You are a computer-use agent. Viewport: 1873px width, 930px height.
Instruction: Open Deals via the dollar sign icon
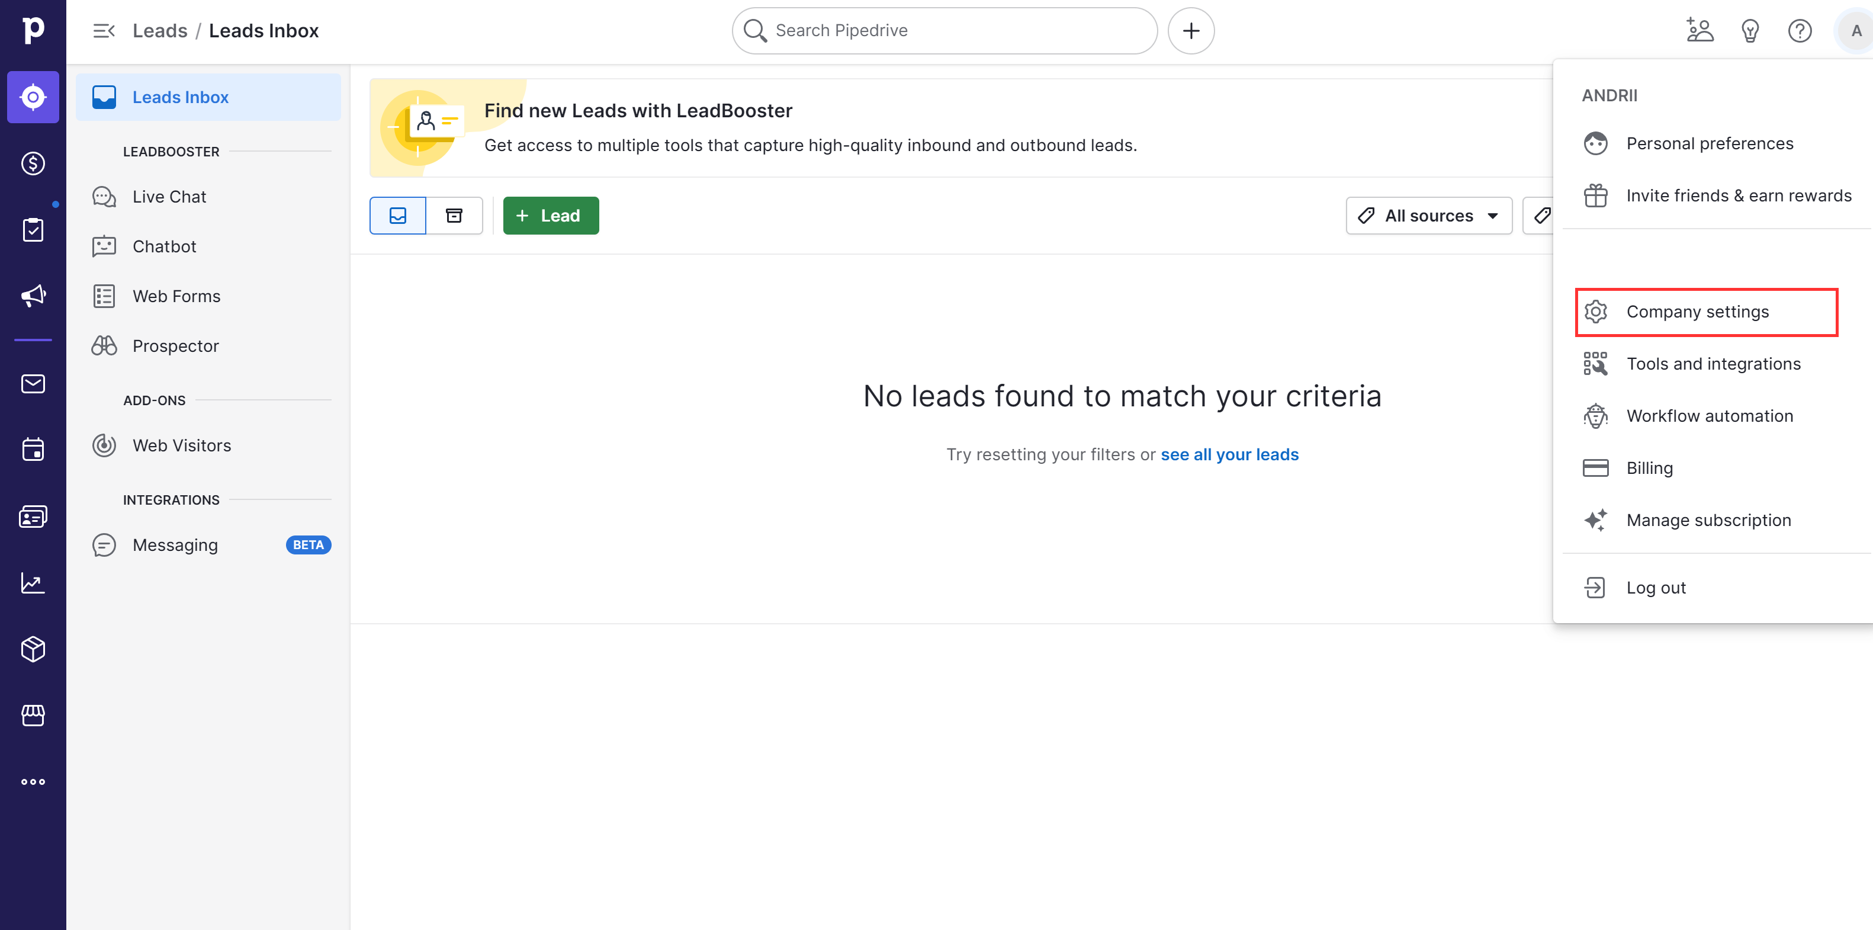point(33,163)
